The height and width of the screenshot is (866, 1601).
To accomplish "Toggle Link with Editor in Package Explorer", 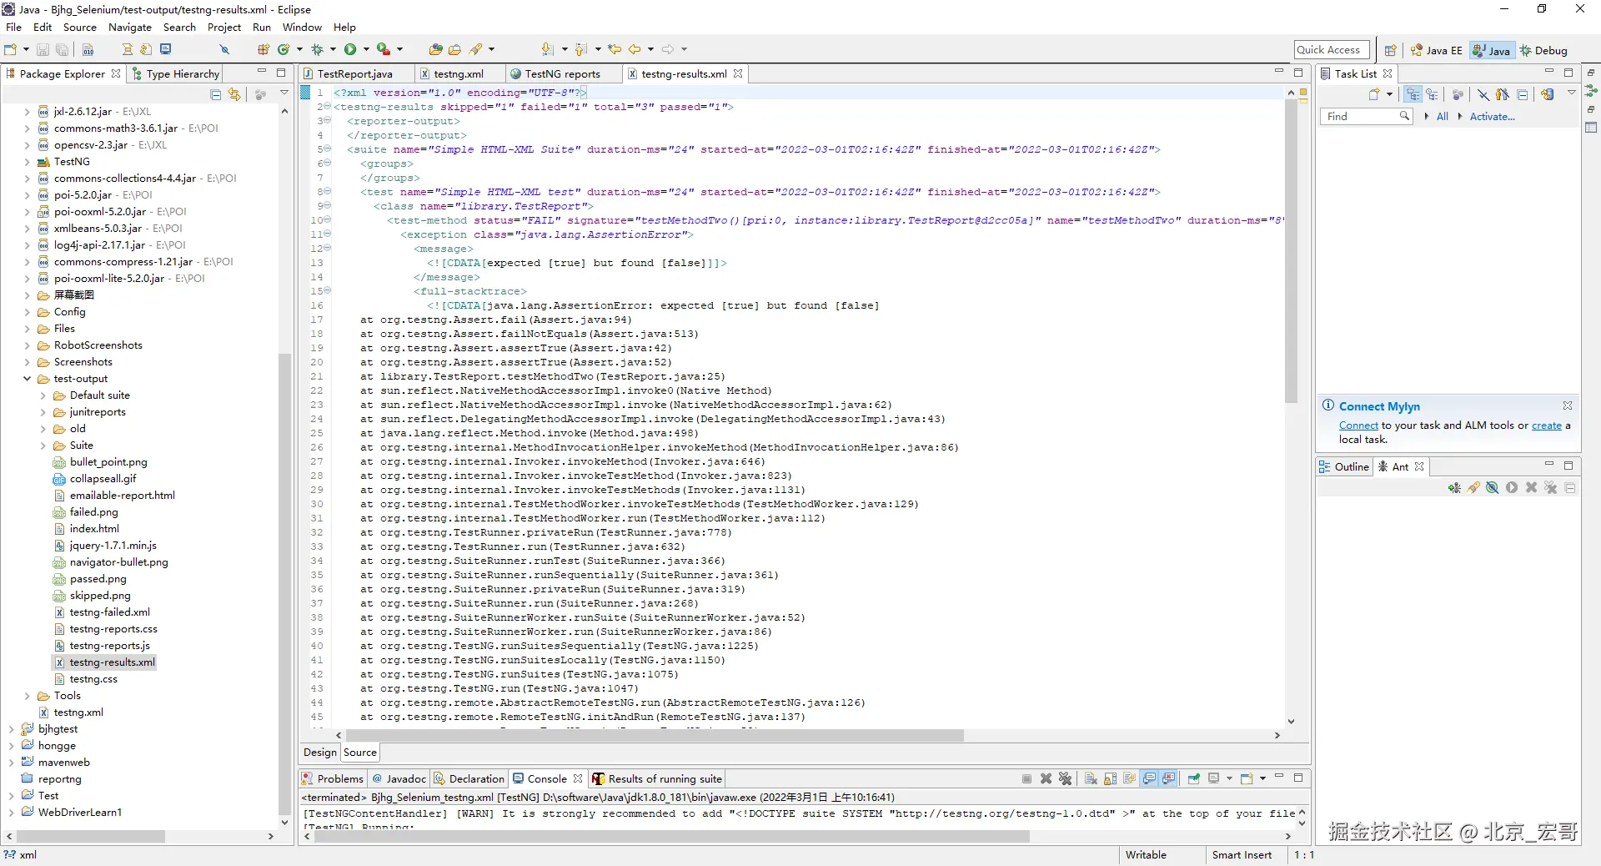I will (x=234, y=94).
